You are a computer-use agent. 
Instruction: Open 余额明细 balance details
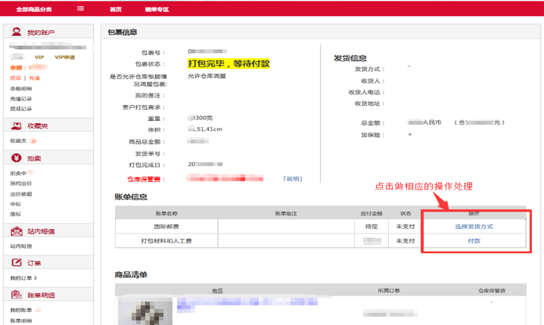[20, 88]
